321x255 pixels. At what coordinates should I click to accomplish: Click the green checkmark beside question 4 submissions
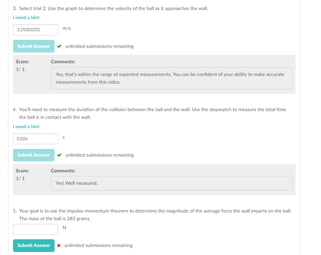point(59,155)
